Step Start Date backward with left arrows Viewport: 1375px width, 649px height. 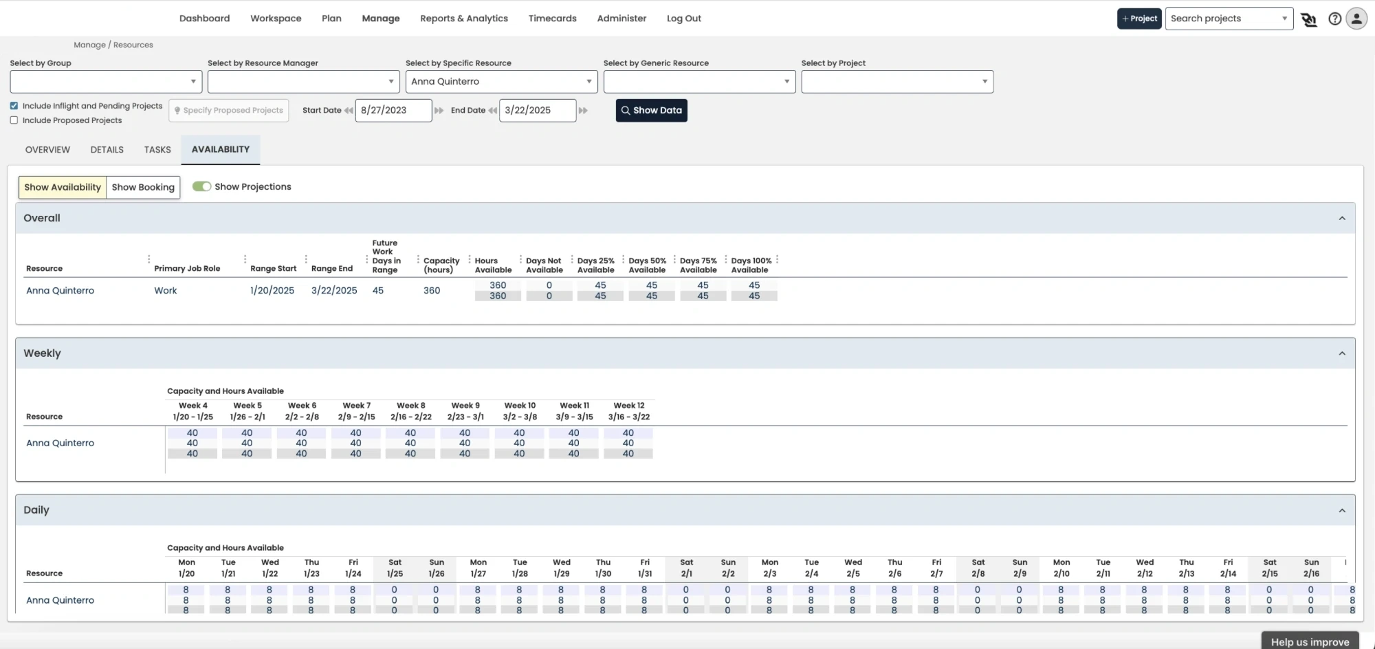pos(349,111)
